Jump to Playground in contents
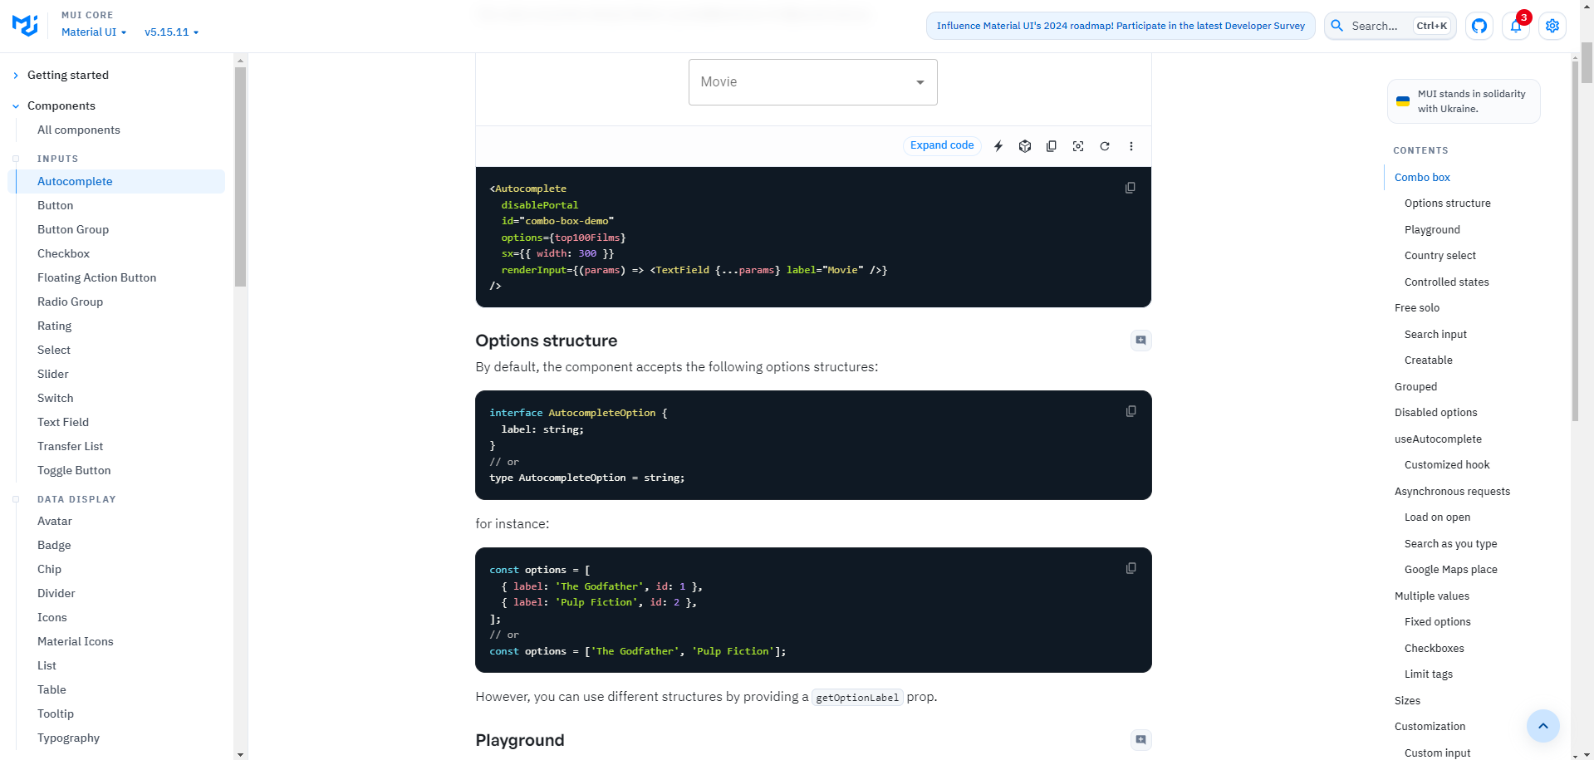Screen dimensions: 1594x760 [1432, 230]
